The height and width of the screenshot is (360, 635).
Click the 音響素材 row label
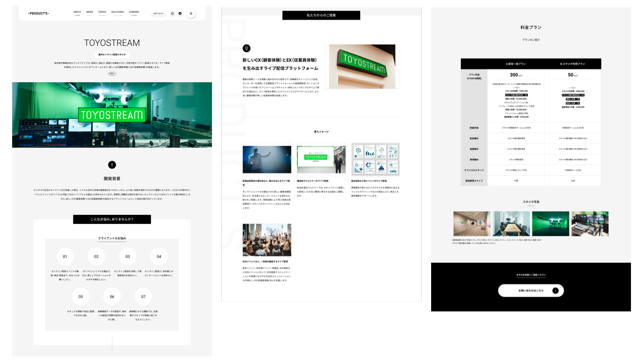pos(474,149)
